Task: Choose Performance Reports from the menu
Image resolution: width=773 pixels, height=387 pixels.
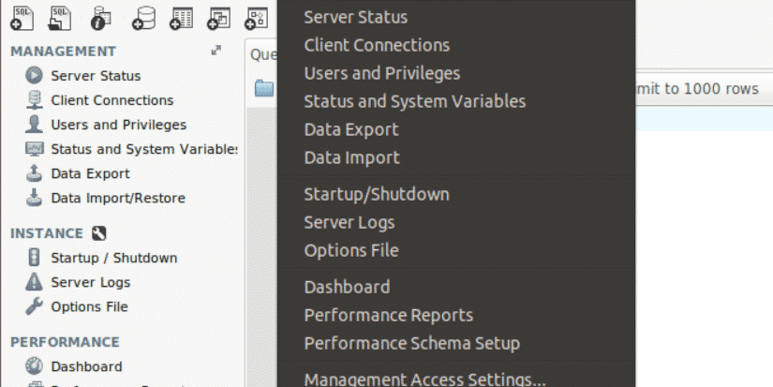Action: (388, 315)
